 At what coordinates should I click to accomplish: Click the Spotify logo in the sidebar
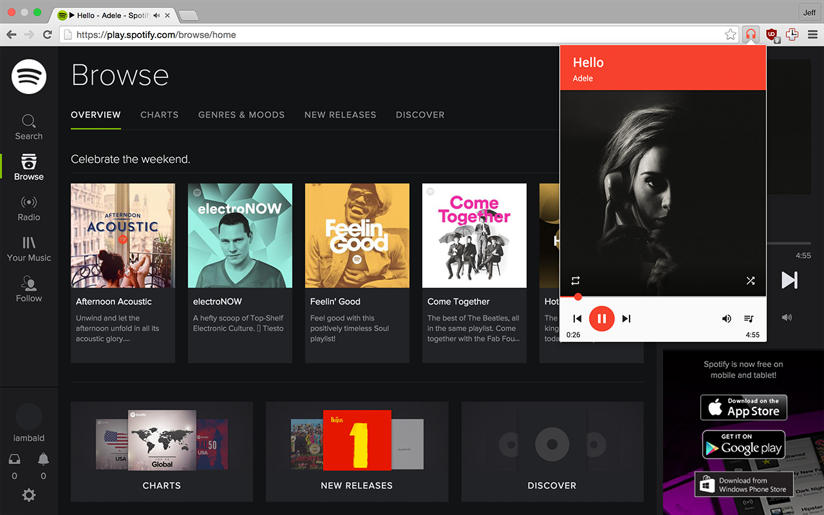[x=29, y=77]
